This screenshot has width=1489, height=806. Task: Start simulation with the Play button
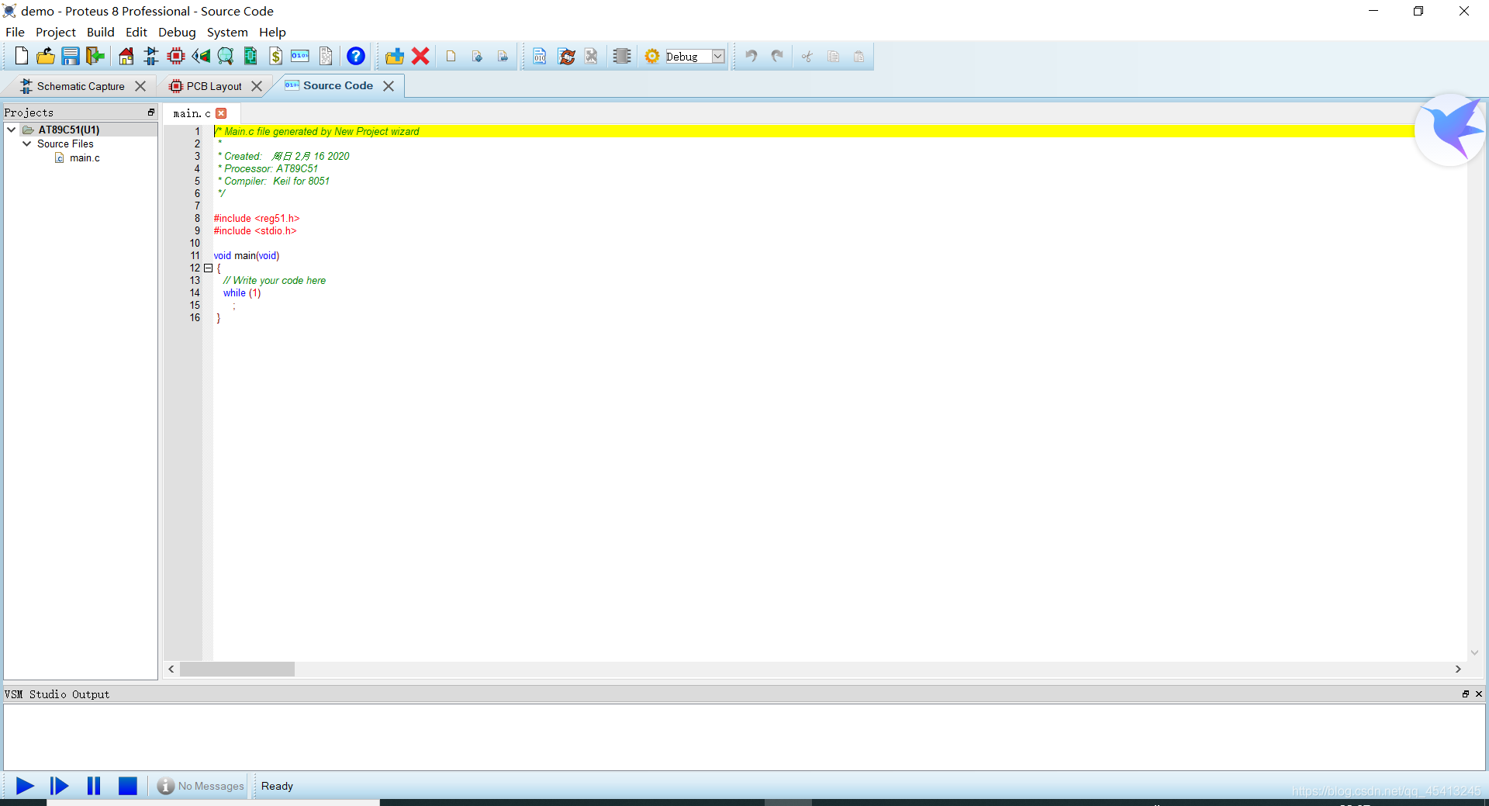tap(25, 786)
